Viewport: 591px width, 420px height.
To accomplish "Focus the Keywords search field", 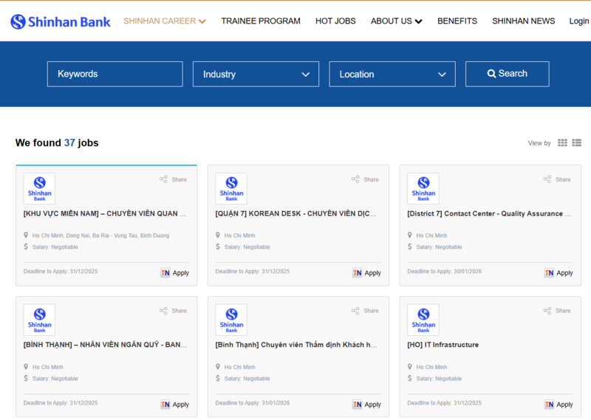I will [115, 75].
